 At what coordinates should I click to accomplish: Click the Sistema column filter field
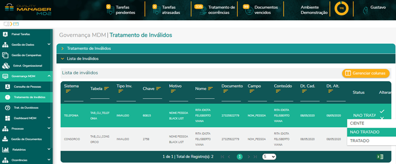[x=74, y=97]
